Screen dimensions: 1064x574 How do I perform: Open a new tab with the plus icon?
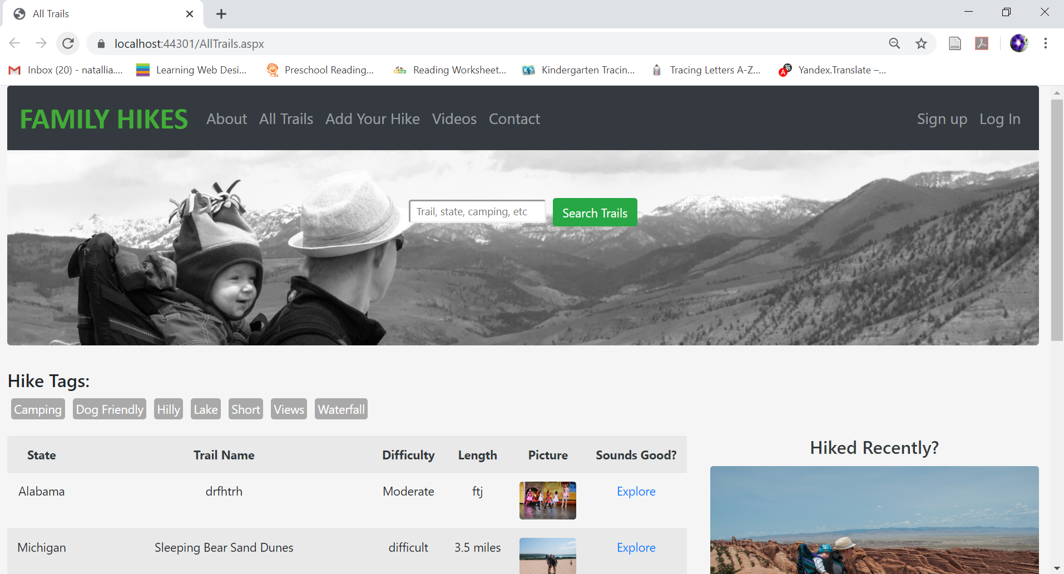[221, 14]
